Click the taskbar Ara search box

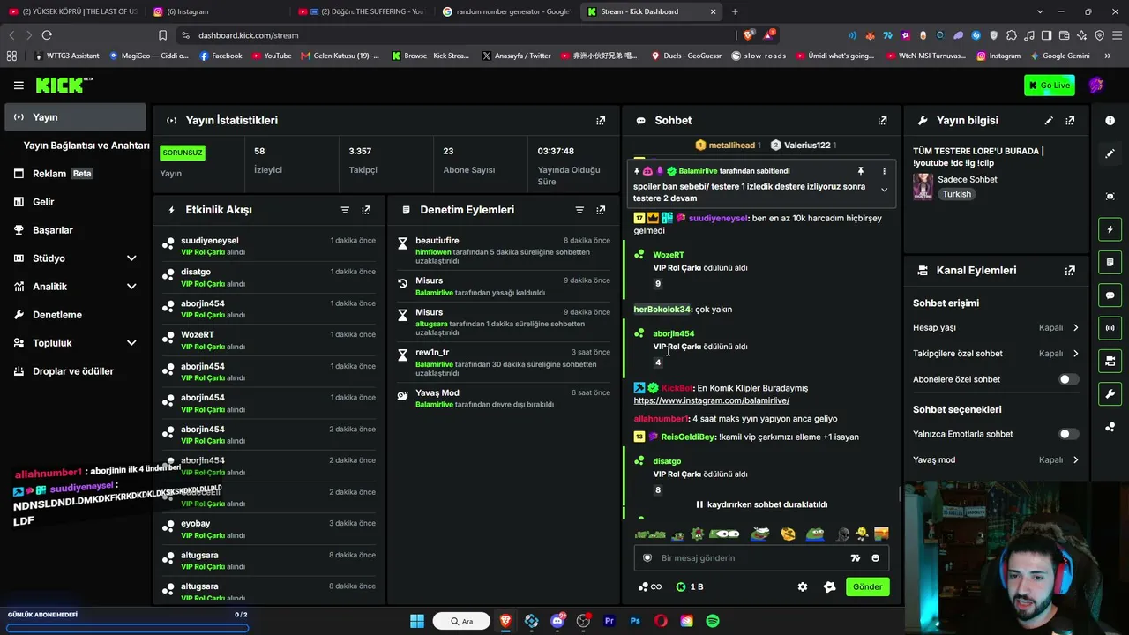click(x=461, y=621)
